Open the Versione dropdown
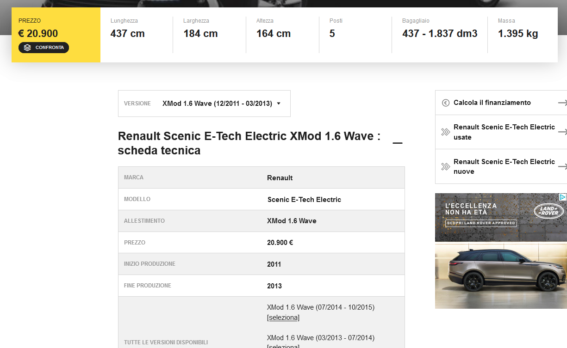This screenshot has width=567, height=348. (204, 104)
